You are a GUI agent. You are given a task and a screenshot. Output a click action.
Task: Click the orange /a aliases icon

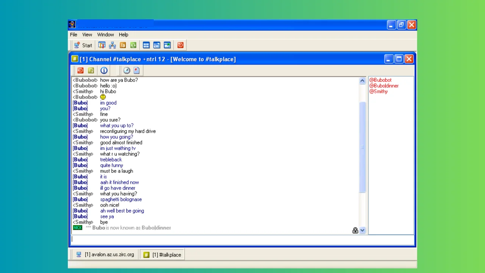tap(123, 45)
